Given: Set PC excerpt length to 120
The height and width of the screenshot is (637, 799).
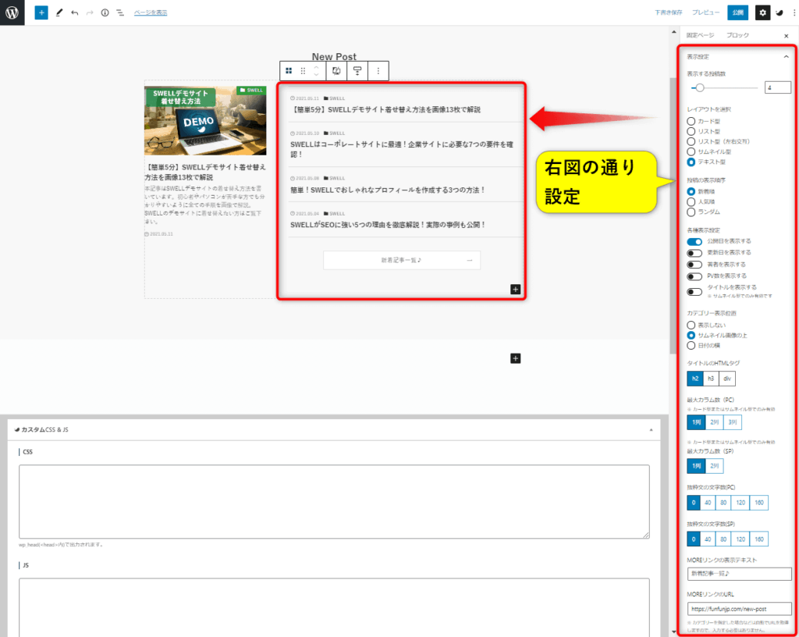Looking at the screenshot, I should click(x=740, y=503).
